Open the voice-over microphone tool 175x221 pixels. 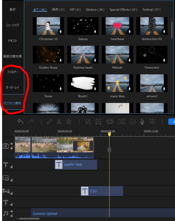coord(142,121)
